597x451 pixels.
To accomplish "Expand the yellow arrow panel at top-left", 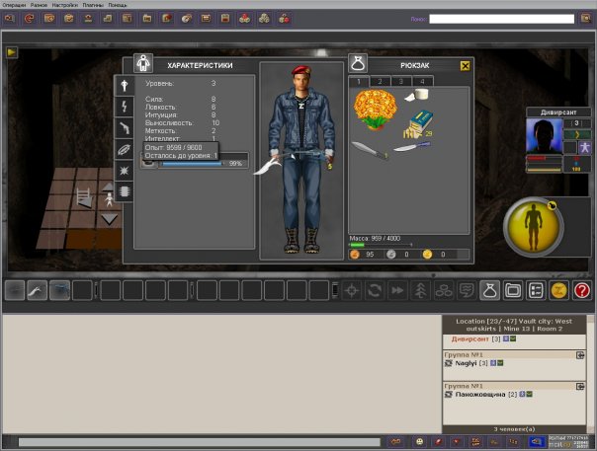I will pos(12,53).
